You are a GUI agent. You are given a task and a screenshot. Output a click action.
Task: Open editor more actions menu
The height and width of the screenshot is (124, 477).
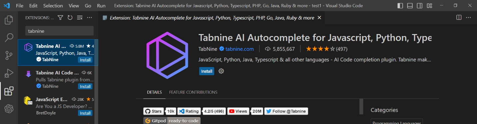pyautogui.click(x=468, y=18)
